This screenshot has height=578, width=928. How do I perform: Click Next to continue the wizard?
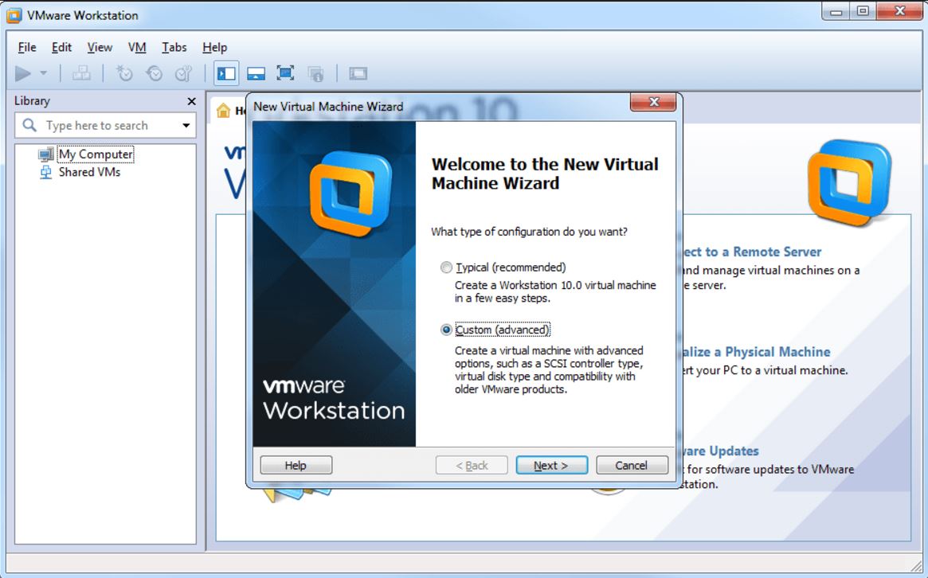click(x=551, y=465)
